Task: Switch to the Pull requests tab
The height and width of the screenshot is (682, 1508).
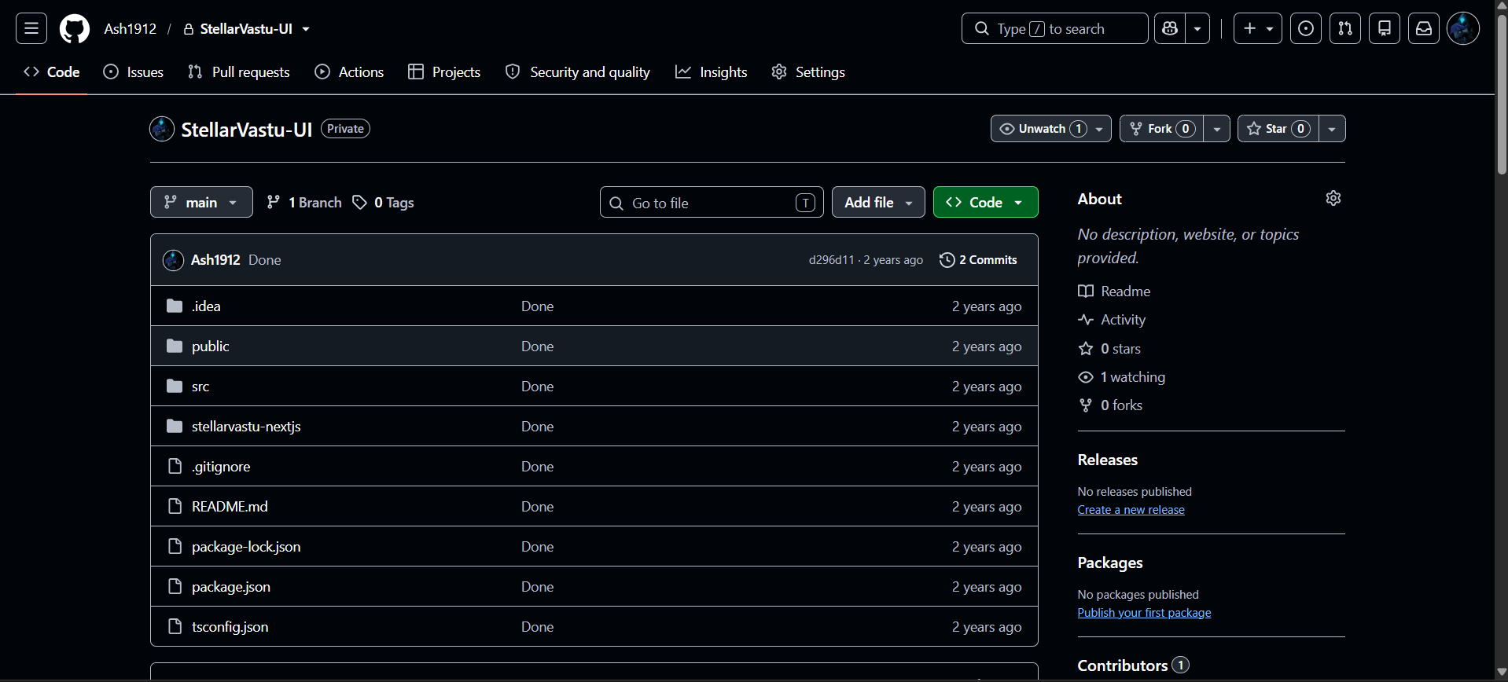Action: click(x=239, y=72)
